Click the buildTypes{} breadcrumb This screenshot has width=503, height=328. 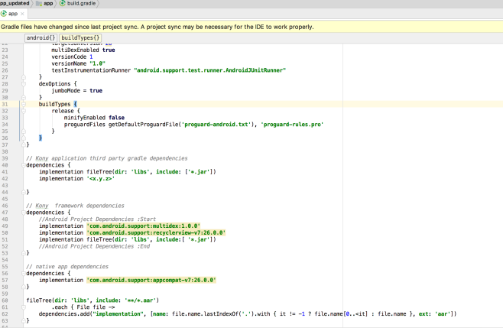80,38
